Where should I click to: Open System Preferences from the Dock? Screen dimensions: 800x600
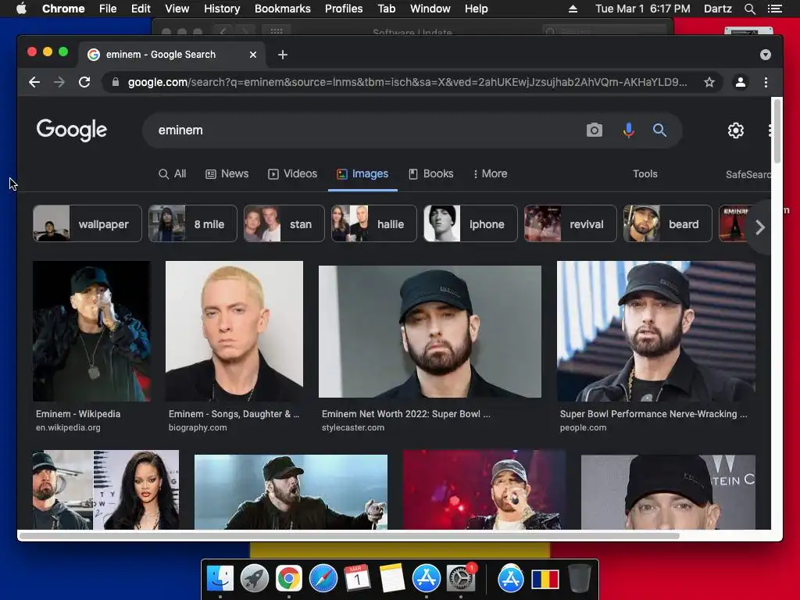461,579
